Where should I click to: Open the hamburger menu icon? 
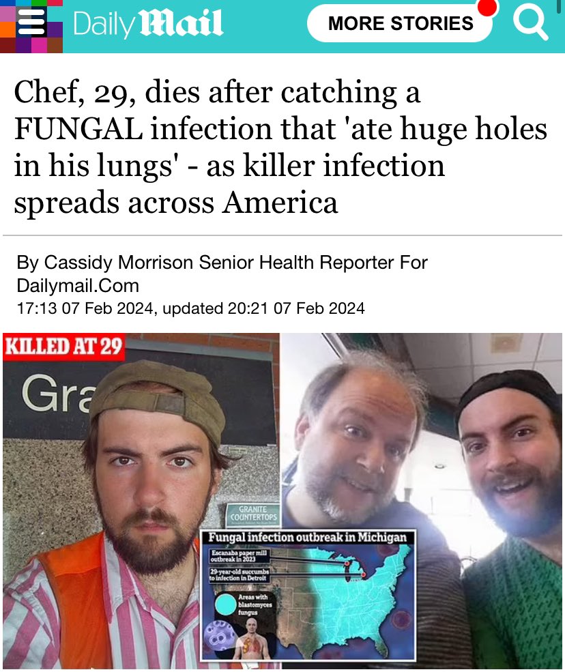point(31,22)
